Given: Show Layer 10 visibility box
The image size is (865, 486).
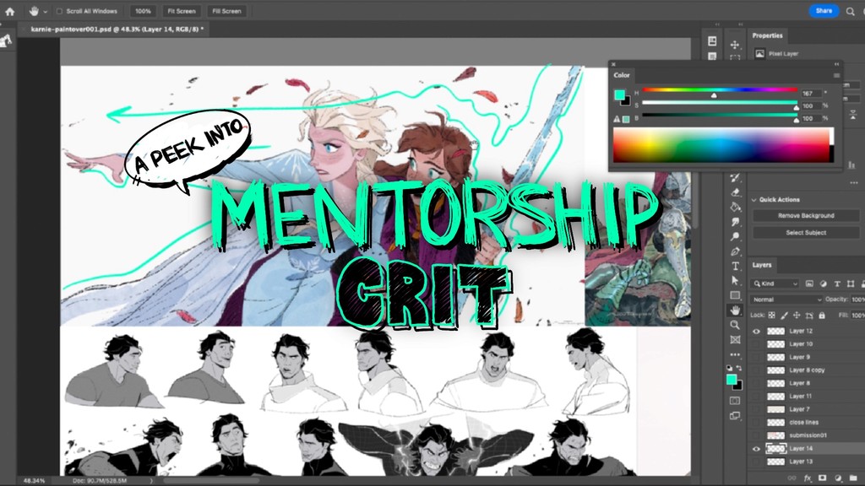Looking at the screenshot, I should pyautogui.click(x=756, y=344).
